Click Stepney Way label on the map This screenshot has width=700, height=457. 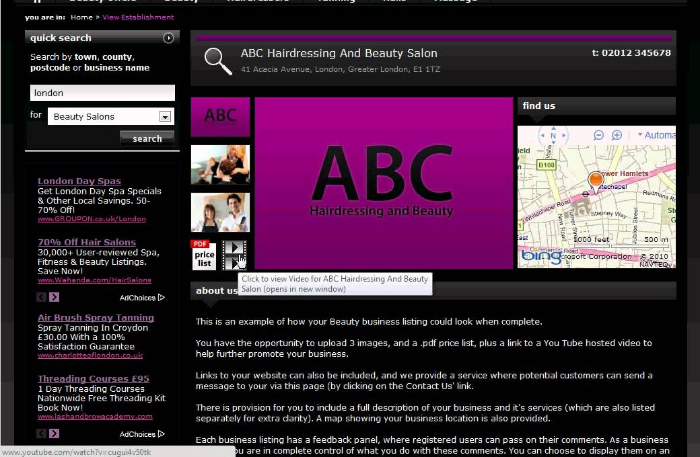point(608,214)
